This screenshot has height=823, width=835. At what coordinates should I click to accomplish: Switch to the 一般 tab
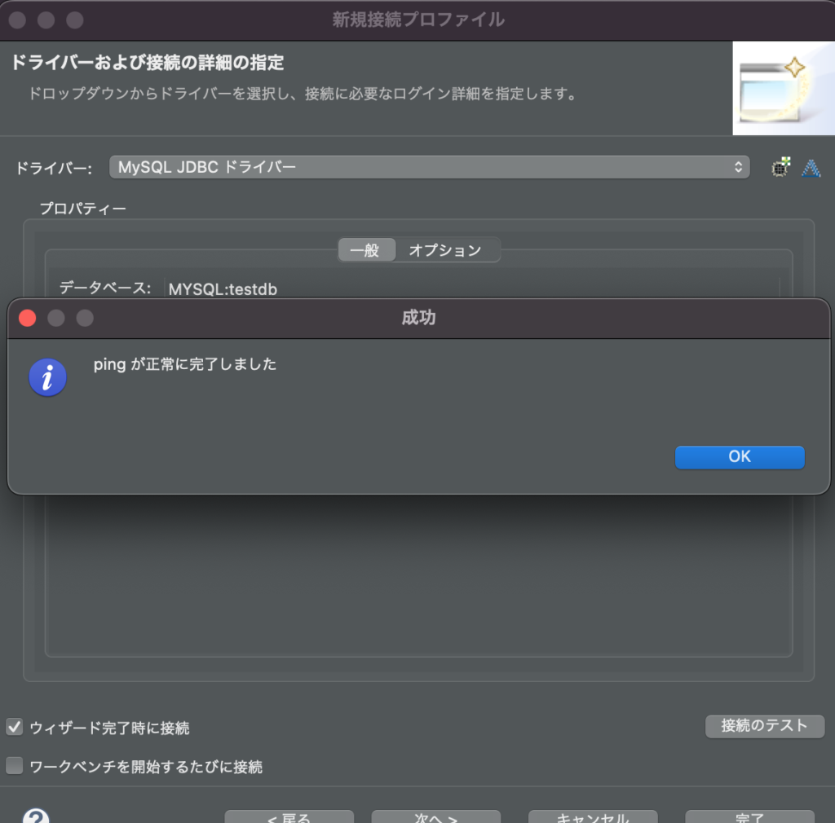[366, 250]
